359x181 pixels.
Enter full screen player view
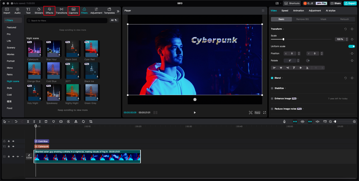(x=264, y=113)
